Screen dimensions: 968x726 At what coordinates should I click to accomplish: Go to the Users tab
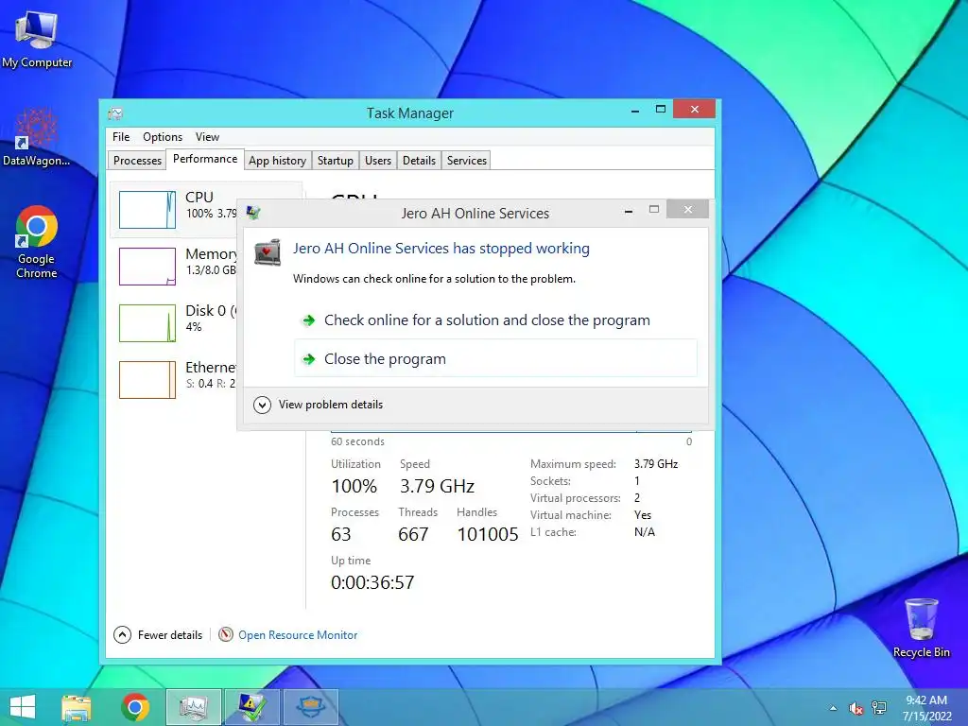378,161
